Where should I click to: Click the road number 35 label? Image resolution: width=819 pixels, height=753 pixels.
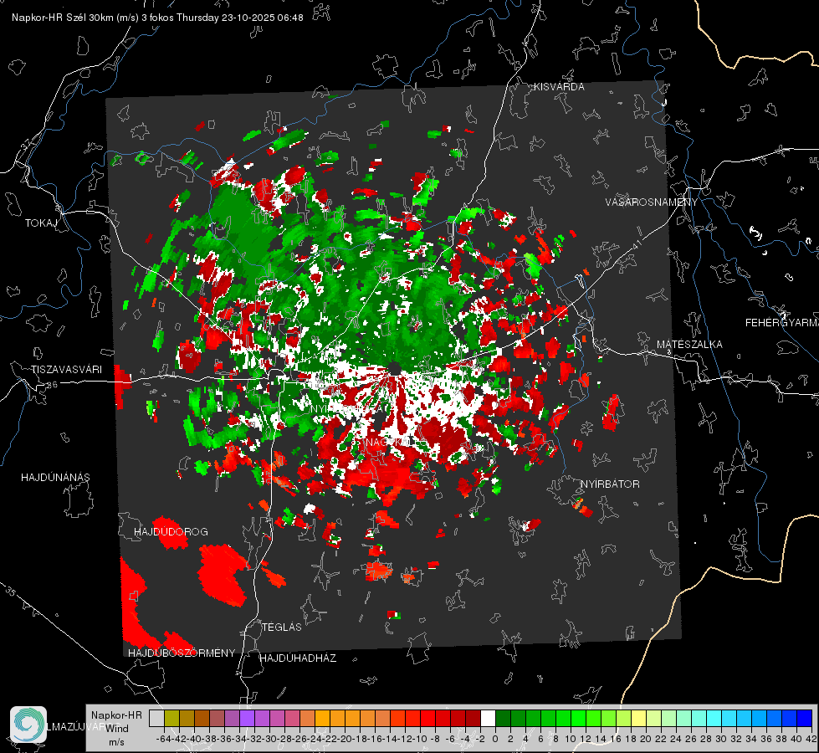[11, 592]
